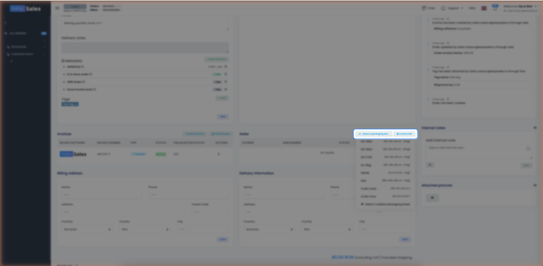
Task: Toggle the hamburger menu icon
Action: tap(57, 8)
